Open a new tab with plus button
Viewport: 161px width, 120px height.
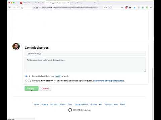tap(99, 3)
